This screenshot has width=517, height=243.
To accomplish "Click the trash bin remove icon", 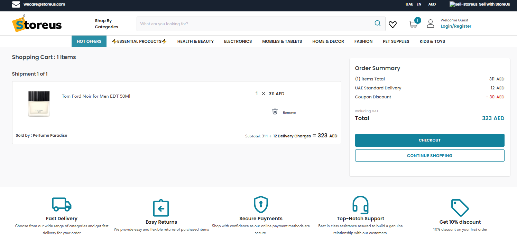I will coord(275,111).
